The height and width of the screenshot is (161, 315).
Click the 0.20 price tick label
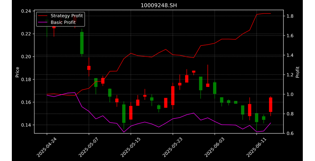point(26,57)
